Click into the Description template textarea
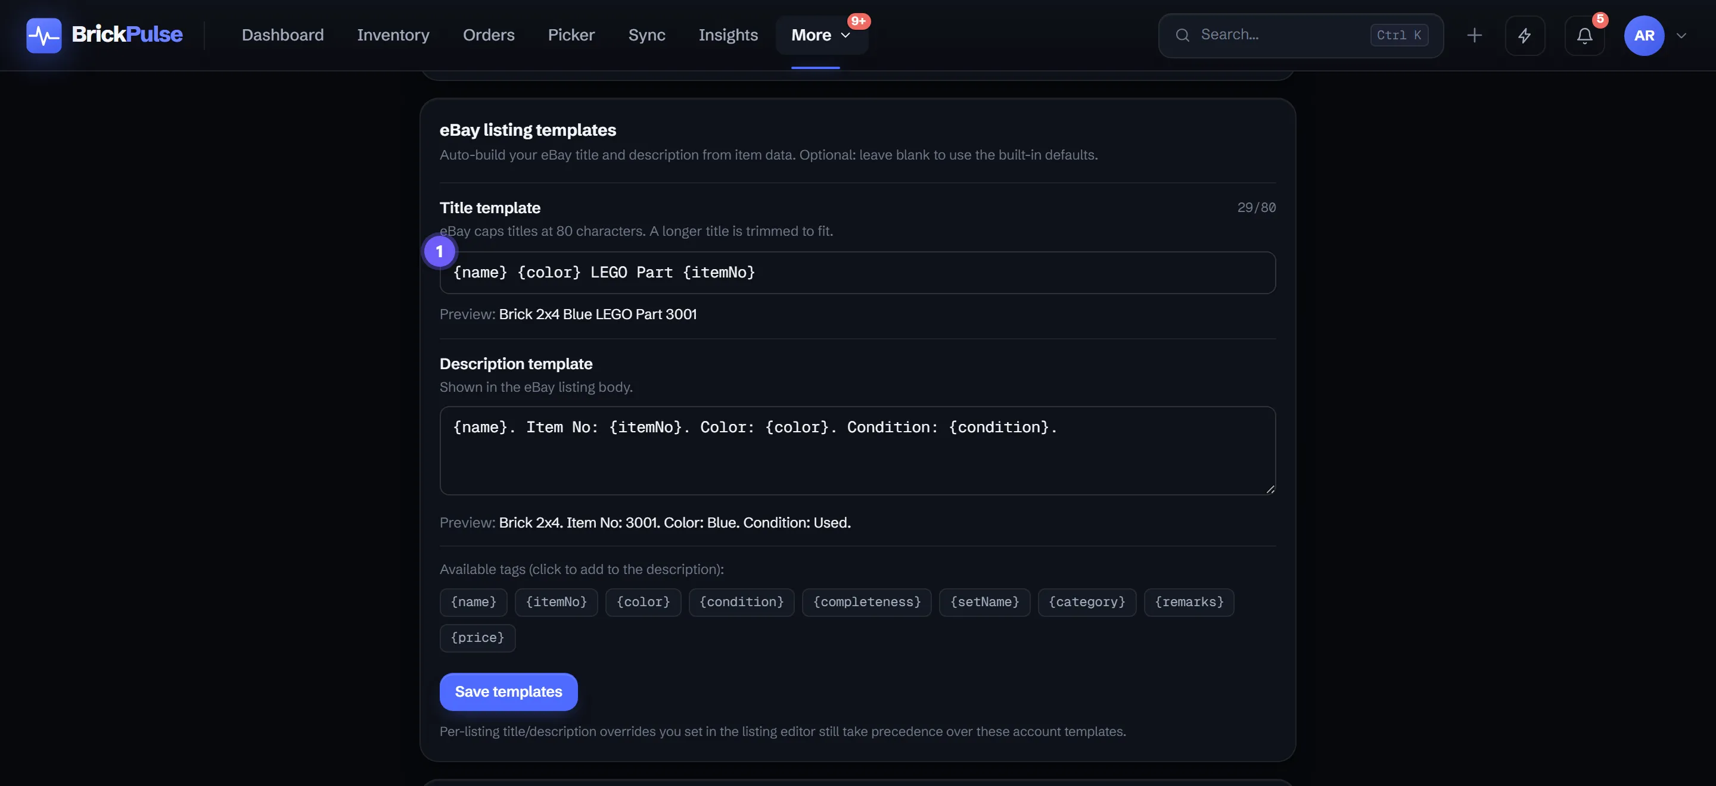 tap(857, 451)
